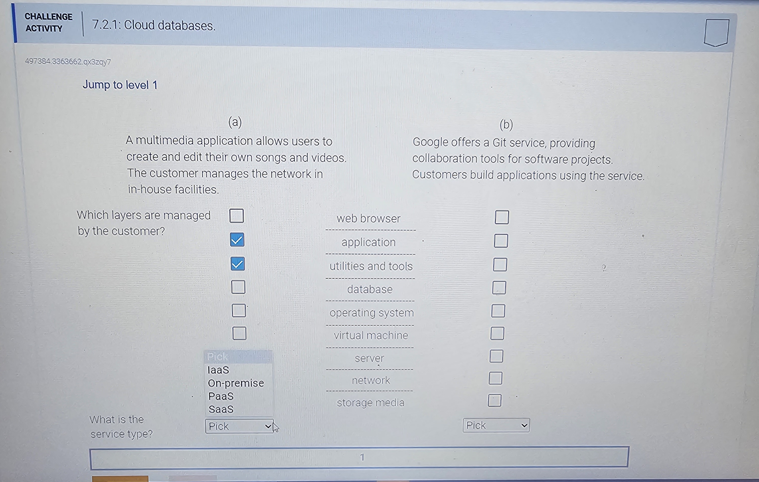This screenshot has width=759, height=482.
Task: Click the 'utilities and tools' layer label
Action: pos(371,266)
